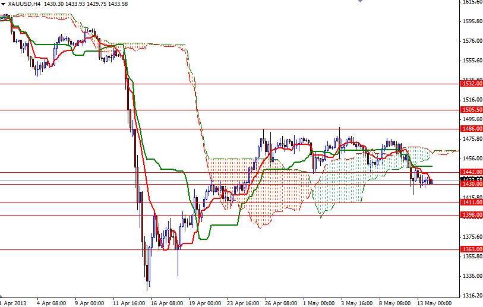Image resolution: width=483 pixels, height=307 pixels.
Task: Click the 1615.60 price scale value
Action: tap(472, 2)
